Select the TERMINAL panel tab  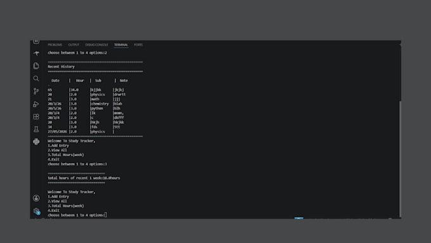(121, 44)
